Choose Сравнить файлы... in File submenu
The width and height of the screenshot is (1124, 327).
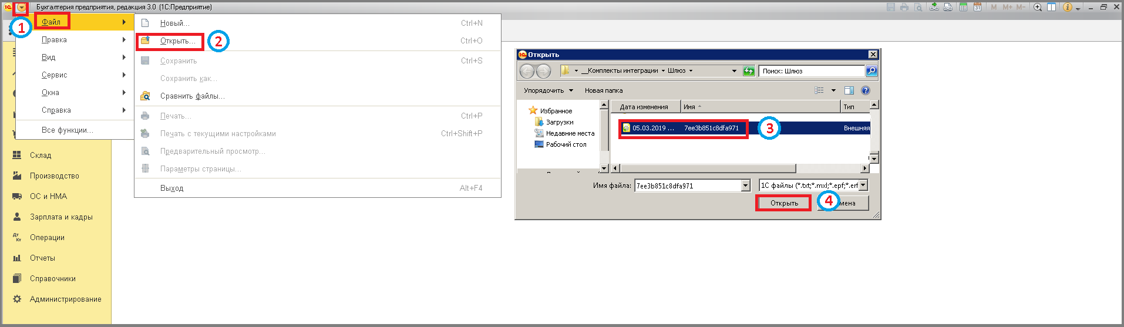click(x=318, y=96)
